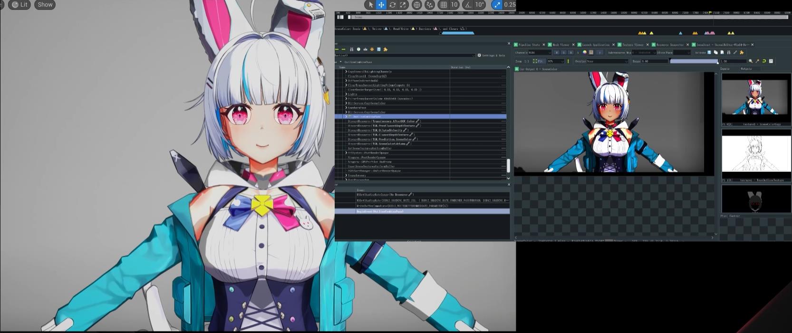The width and height of the screenshot is (792, 333).
Task: Click the binoculars find icon in event toolbar
Action: pos(352,49)
